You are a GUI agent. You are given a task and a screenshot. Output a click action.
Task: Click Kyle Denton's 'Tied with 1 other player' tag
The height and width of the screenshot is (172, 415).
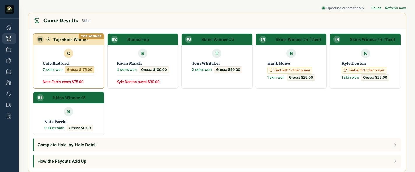coord(364,70)
